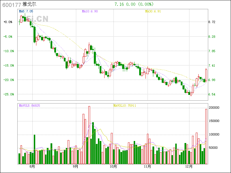Click the rightmost tall red volume bar
The height and width of the screenshot is (173, 231).
pos(206,136)
